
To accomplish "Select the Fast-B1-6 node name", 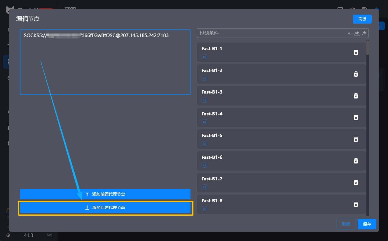I will tap(212, 157).
